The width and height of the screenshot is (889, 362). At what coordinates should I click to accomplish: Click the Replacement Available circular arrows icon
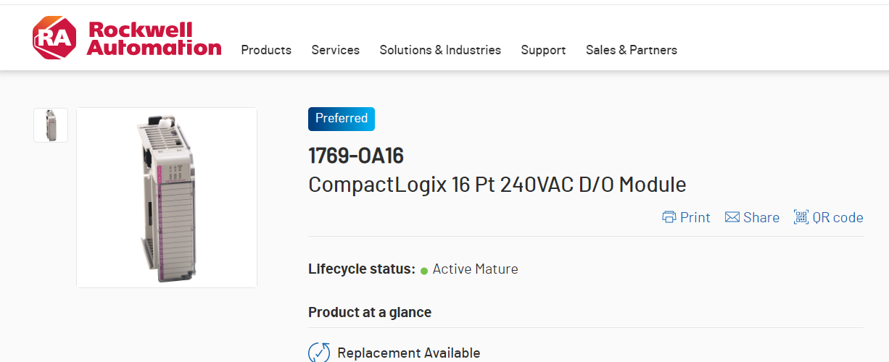point(320,353)
